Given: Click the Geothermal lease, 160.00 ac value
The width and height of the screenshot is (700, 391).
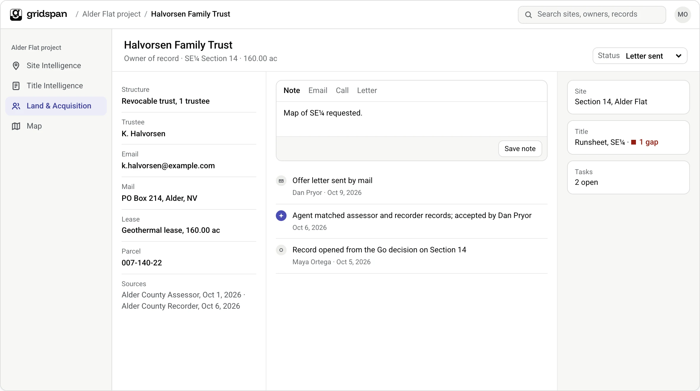Looking at the screenshot, I should point(171,230).
